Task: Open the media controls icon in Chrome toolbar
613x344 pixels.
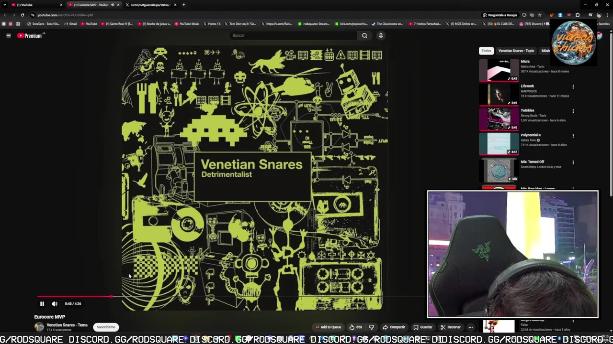Action: (590, 15)
